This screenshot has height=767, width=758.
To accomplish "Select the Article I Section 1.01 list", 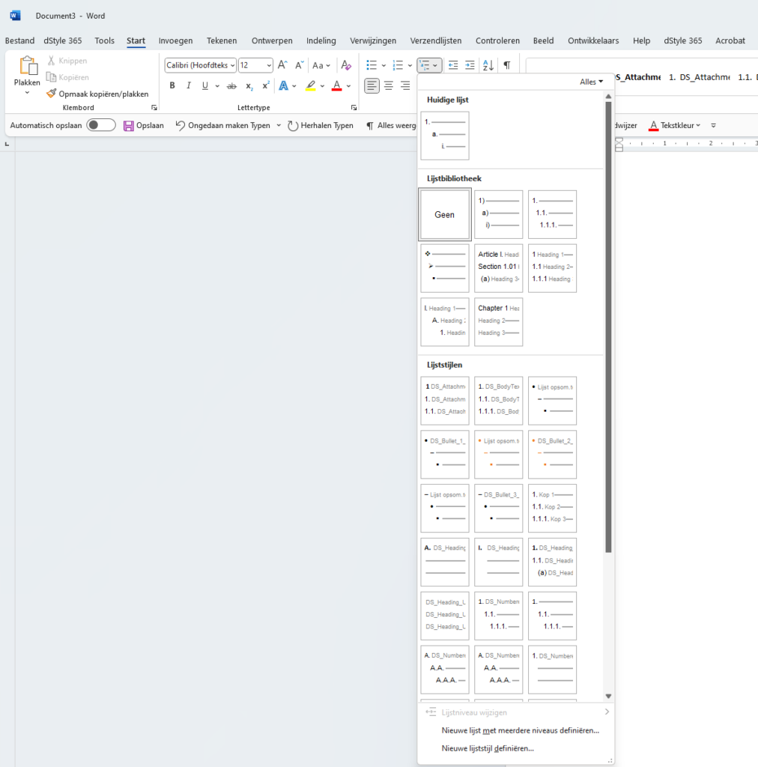I will click(498, 269).
